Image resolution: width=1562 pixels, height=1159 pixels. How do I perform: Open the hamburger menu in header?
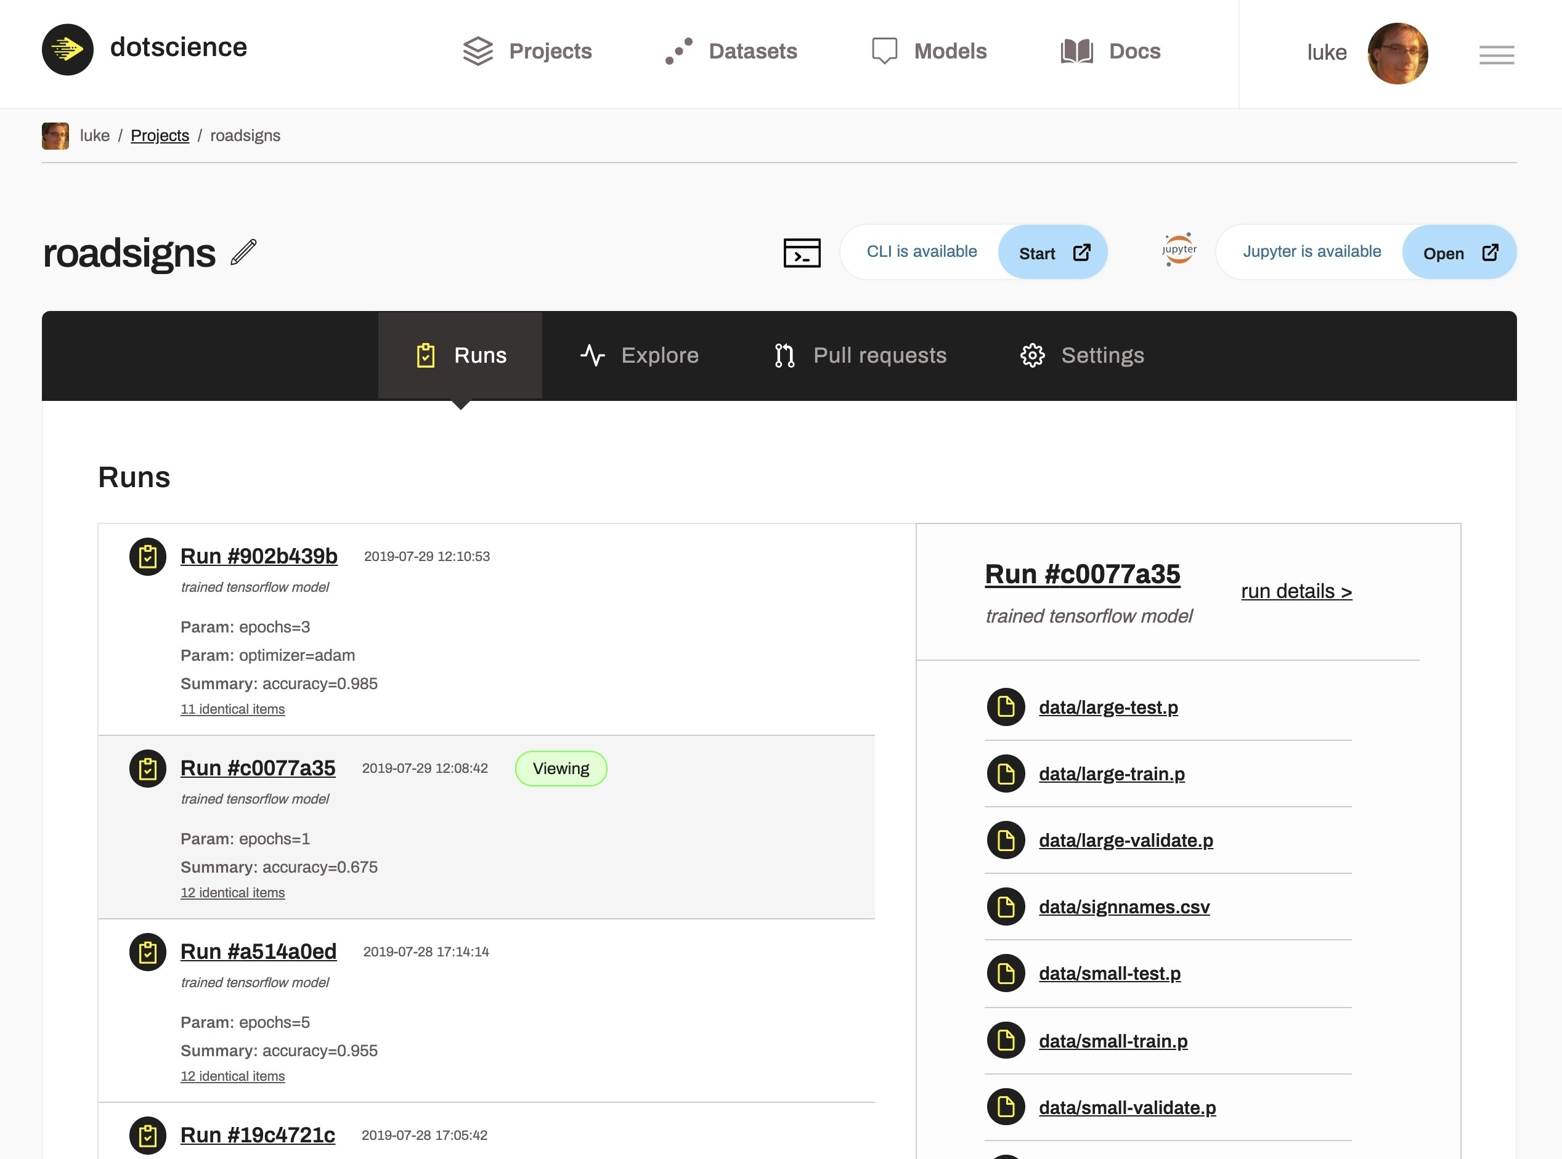(1496, 55)
